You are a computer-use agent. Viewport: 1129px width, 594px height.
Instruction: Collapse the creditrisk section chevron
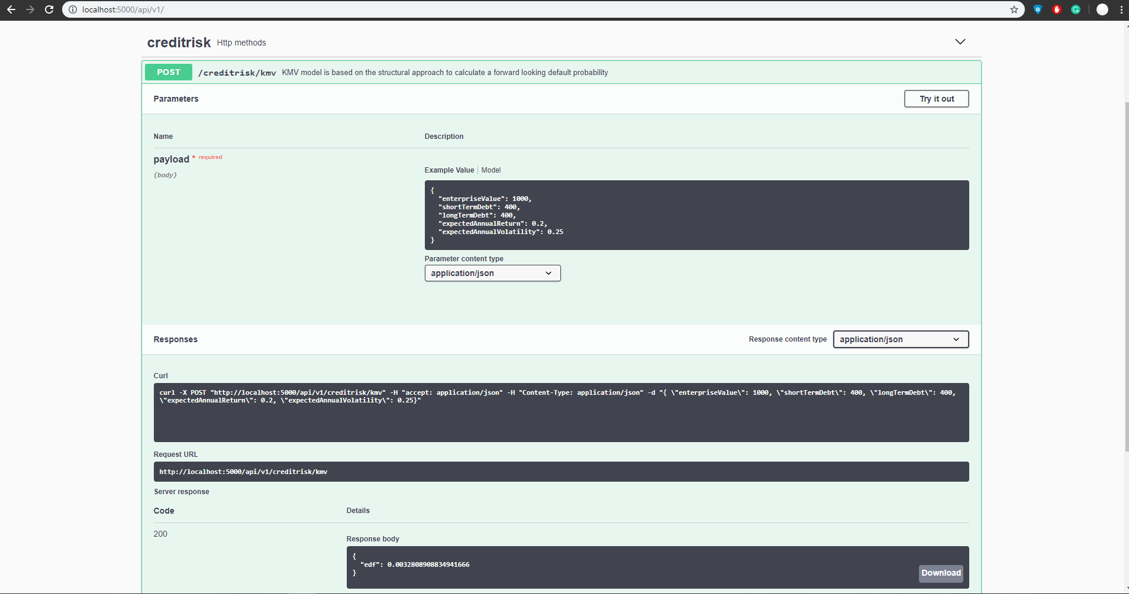point(960,42)
